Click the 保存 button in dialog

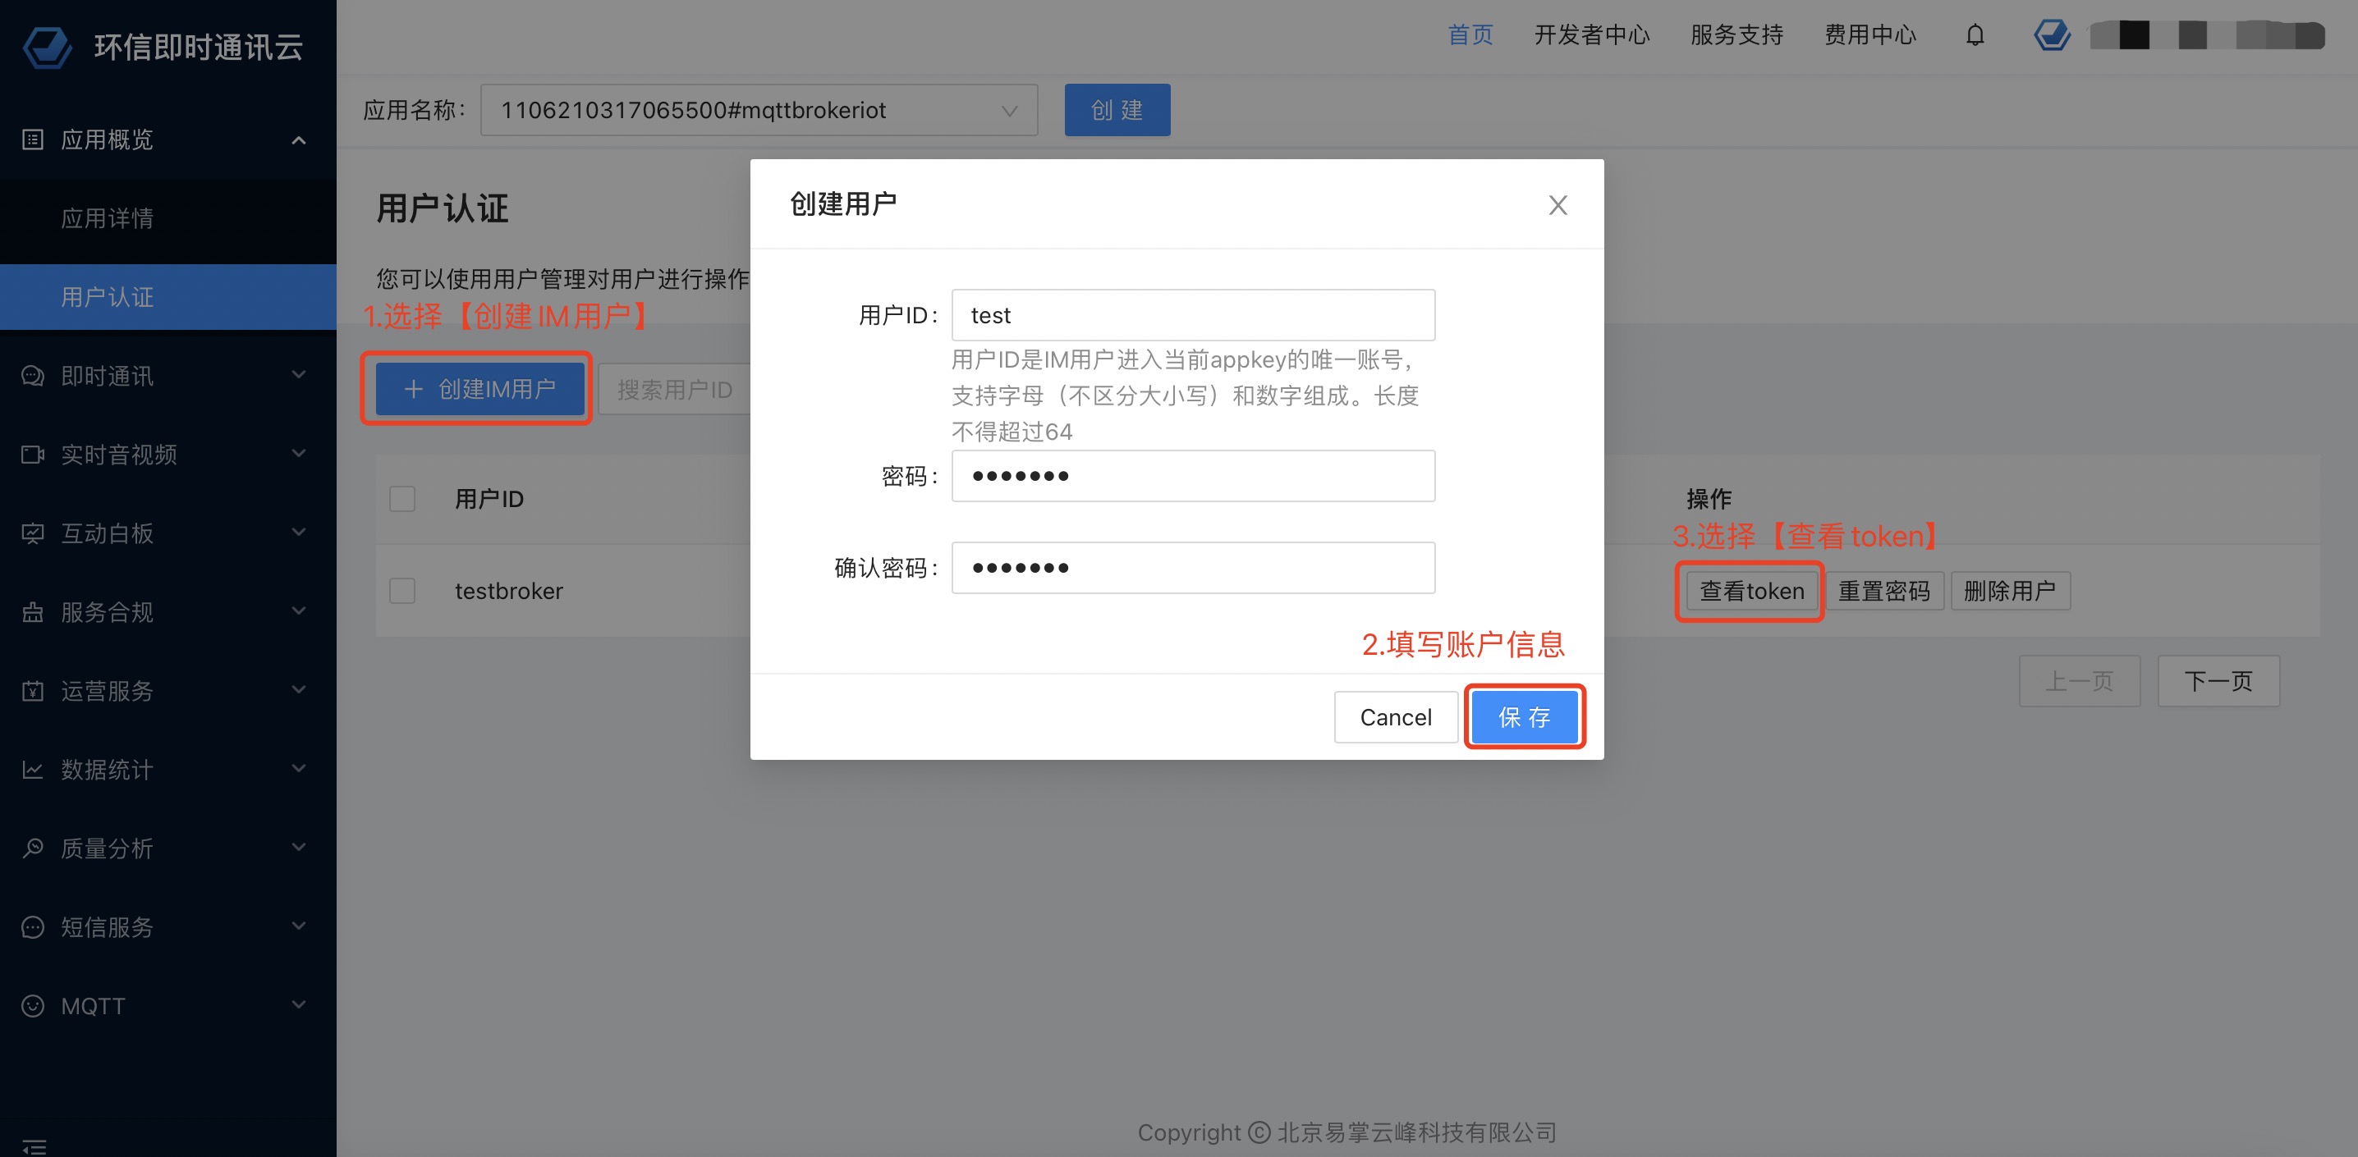[1524, 717]
